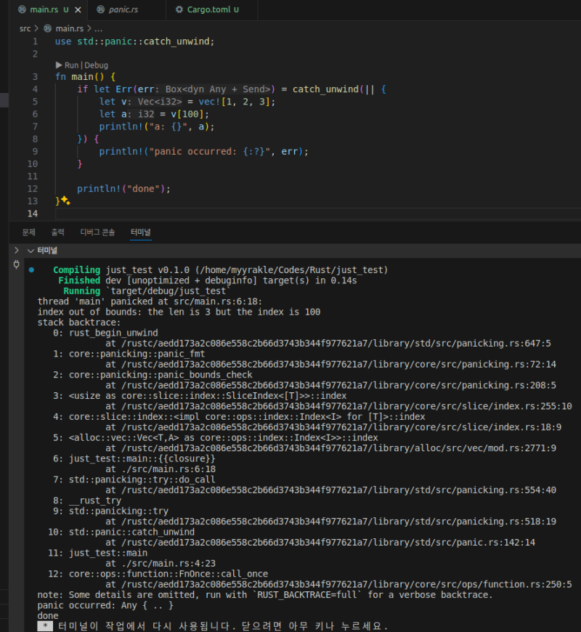
Task: Click the gear icon on Cargo.toml tab
Action: [x=179, y=10]
